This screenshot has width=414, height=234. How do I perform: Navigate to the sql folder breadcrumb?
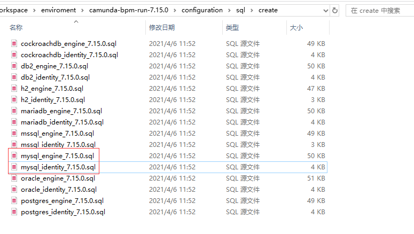(x=240, y=10)
